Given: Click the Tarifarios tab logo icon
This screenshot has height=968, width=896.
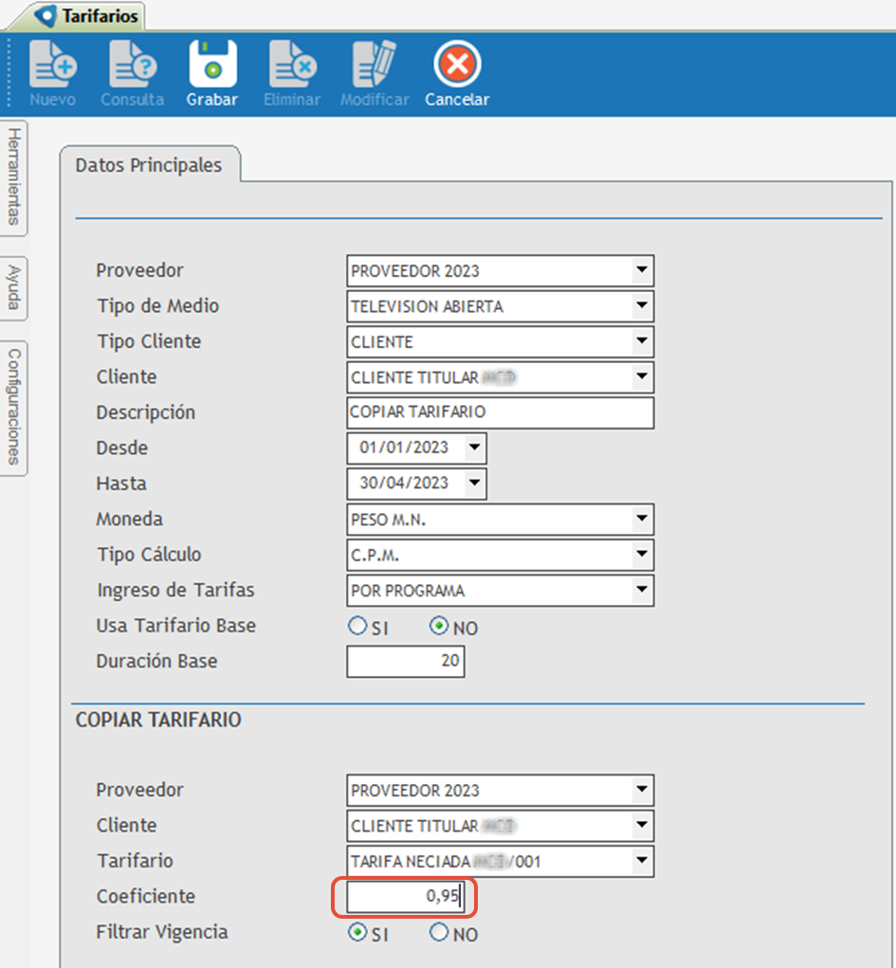Looking at the screenshot, I should (46, 15).
